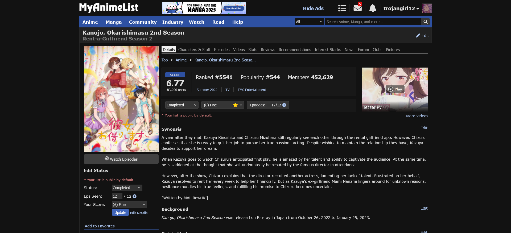Open notifications bell icon

pyautogui.click(x=373, y=8)
